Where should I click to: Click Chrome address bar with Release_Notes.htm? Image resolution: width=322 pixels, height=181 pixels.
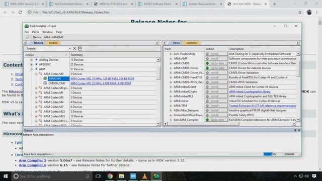coord(162,12)
